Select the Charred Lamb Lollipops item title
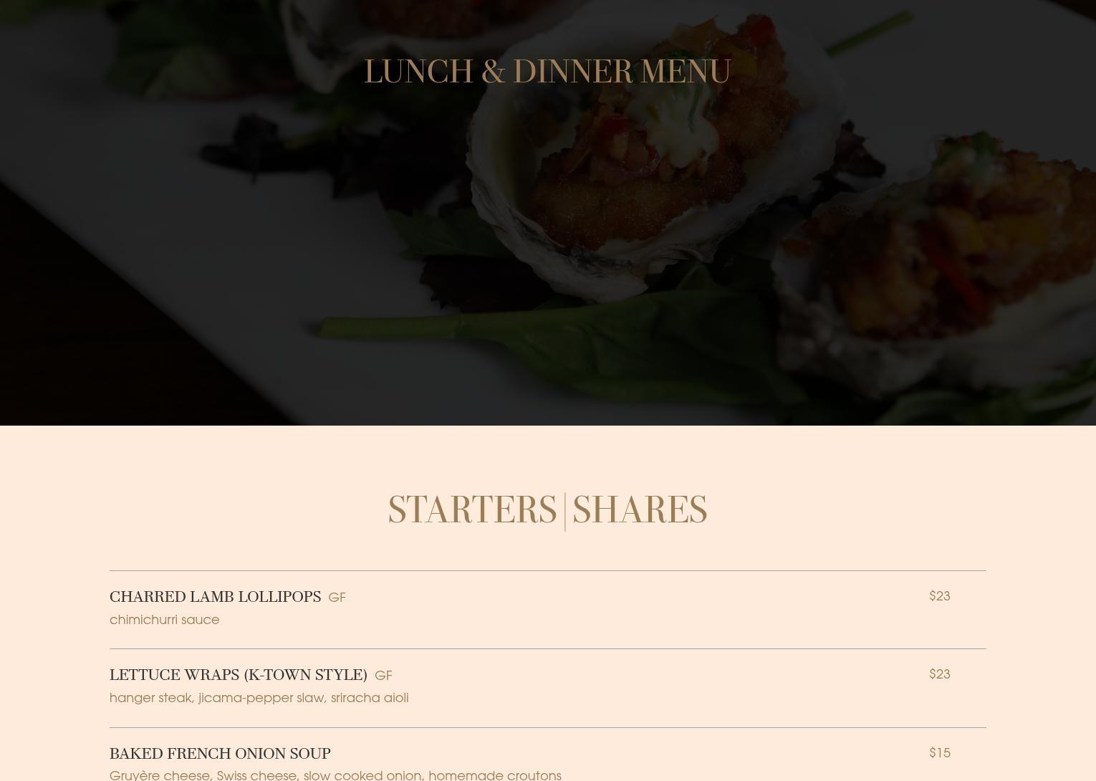This screenshot has width=1096, height=781. pyautogui.click(x=215, y=597)
